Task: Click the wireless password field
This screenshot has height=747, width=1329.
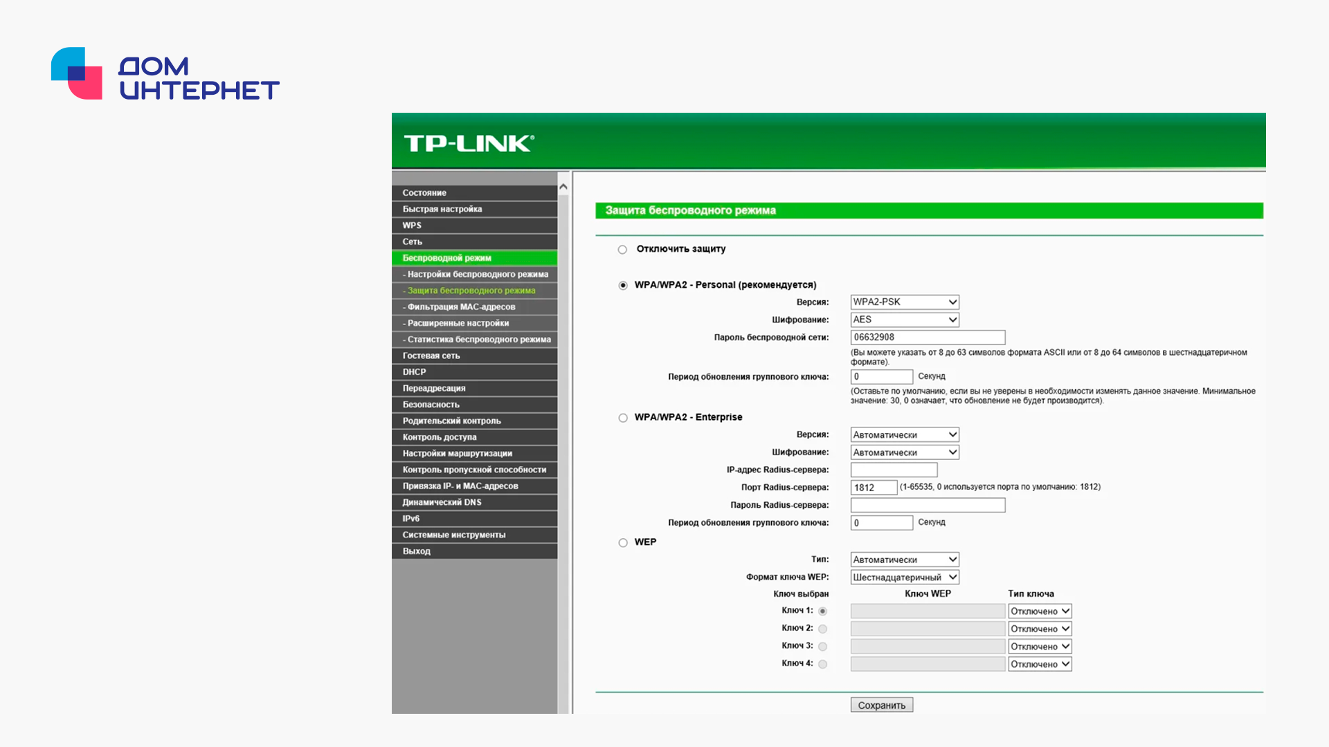Action: click(x=928, y=338)
